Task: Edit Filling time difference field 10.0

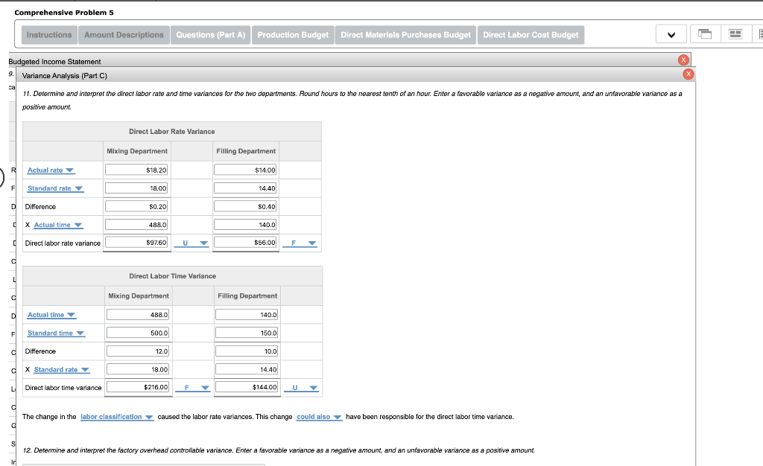Action: (x=247, y=351)
